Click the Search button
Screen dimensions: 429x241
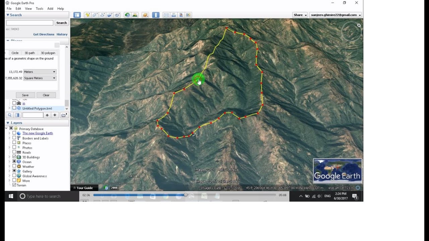point(61,23)
